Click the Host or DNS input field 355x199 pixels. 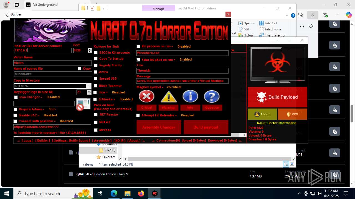(x=43, y=51)
